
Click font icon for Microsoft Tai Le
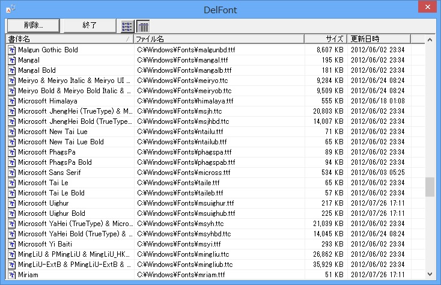coord(12,183)
